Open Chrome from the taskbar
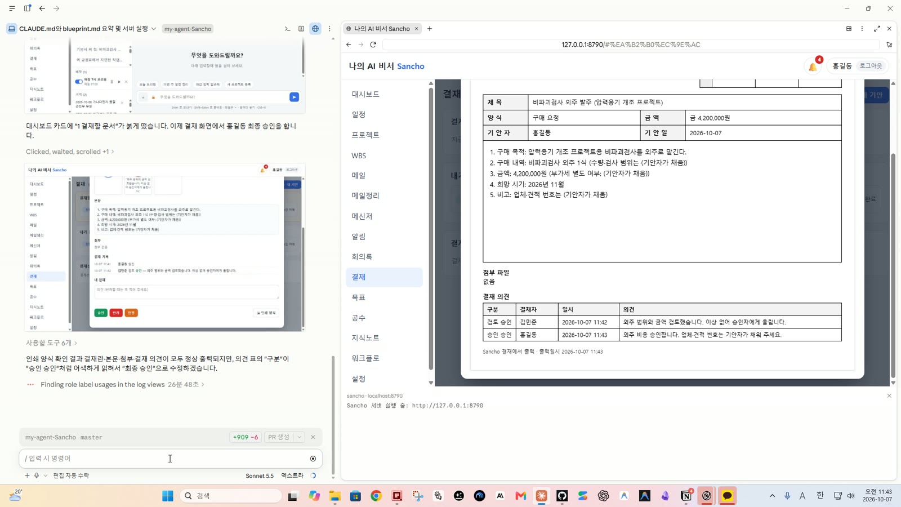Screen dimensions: 901x507 [x=376, y=496]
